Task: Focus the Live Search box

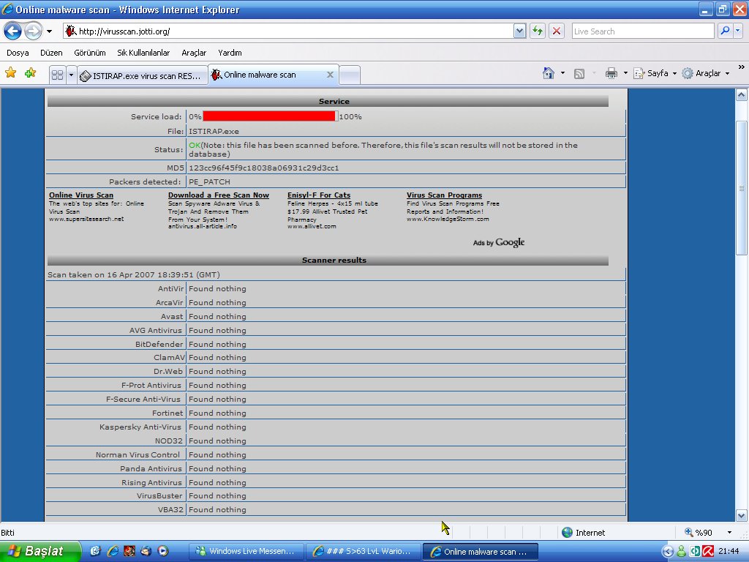Action: [642, 31]
